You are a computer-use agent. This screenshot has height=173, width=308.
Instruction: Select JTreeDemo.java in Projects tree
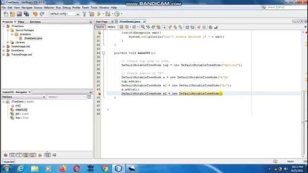click(x=33, y=38)
